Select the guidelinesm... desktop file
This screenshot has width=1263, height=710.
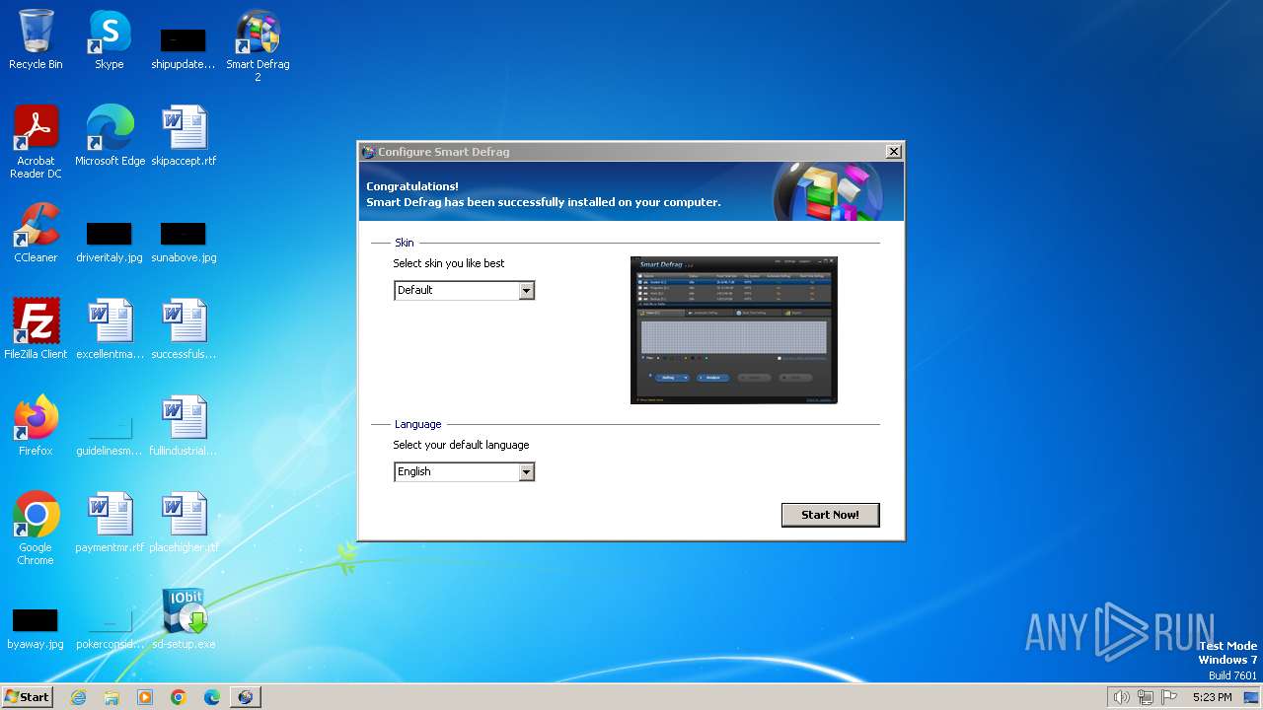pyautogui.click(x=110, y=434)
